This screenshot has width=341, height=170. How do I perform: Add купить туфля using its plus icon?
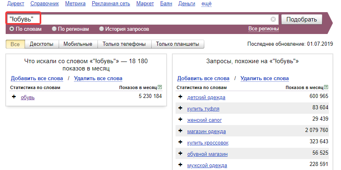180,108
